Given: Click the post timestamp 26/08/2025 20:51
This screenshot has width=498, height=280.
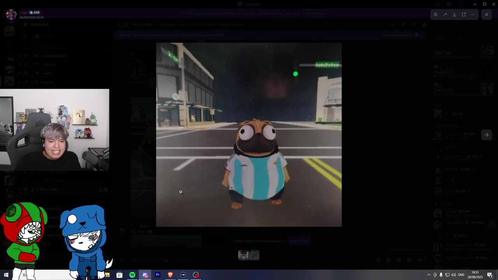Looking at the screenshot, I should coord(32,17).
